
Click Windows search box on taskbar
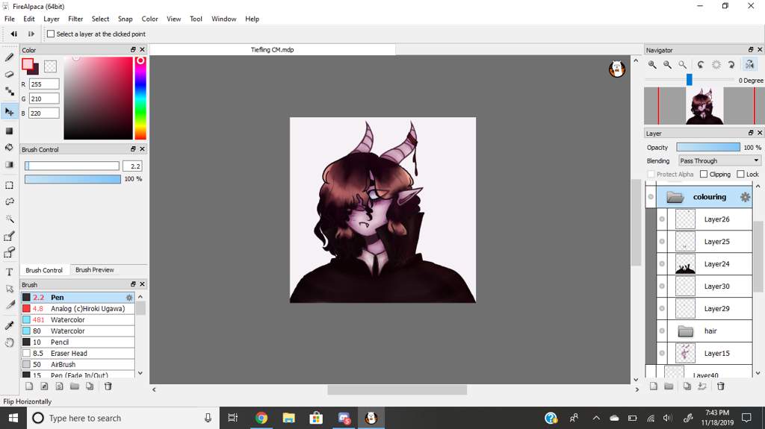122,418
